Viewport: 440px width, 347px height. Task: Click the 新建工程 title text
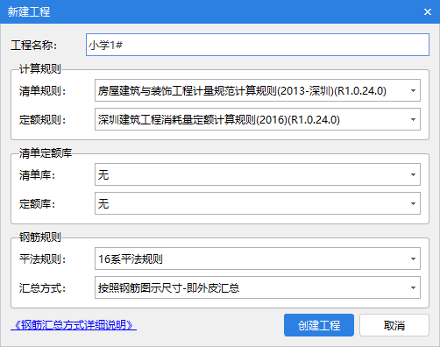coord(29,11)
